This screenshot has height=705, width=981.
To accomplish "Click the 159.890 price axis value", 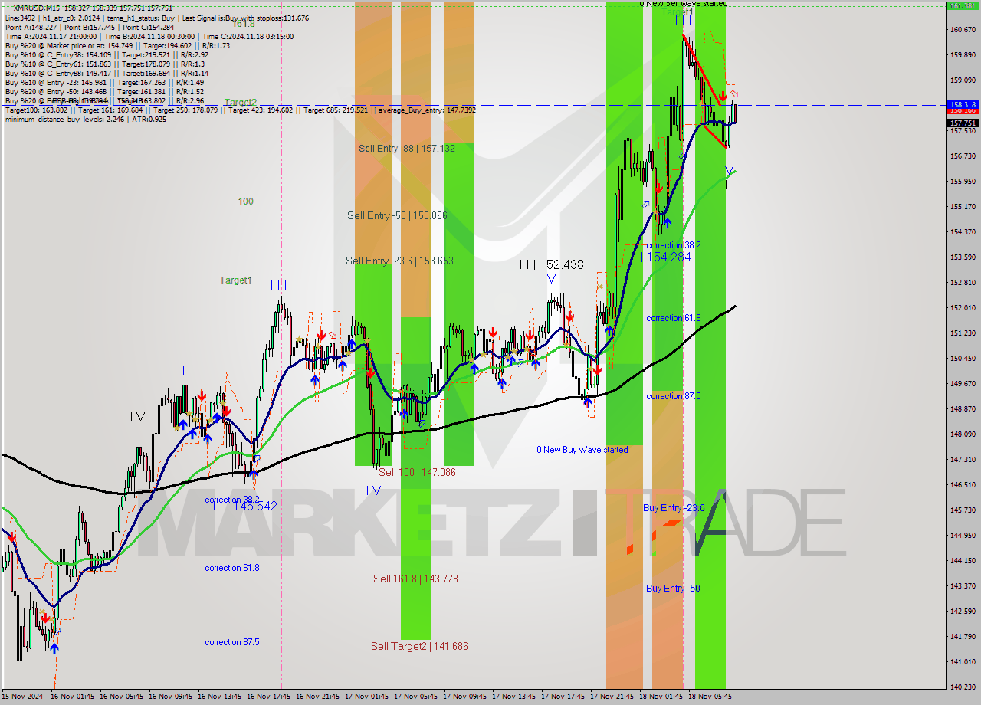I will [x=963, y=55].
